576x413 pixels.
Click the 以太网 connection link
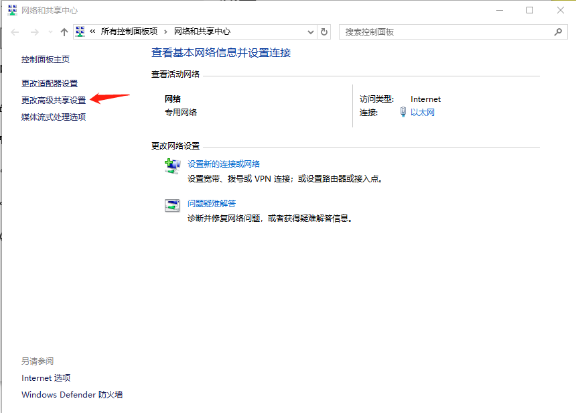422,112
